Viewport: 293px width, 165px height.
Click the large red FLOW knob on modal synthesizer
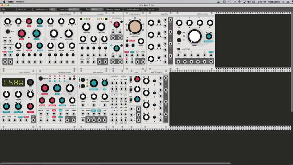[x=22, y=34]
